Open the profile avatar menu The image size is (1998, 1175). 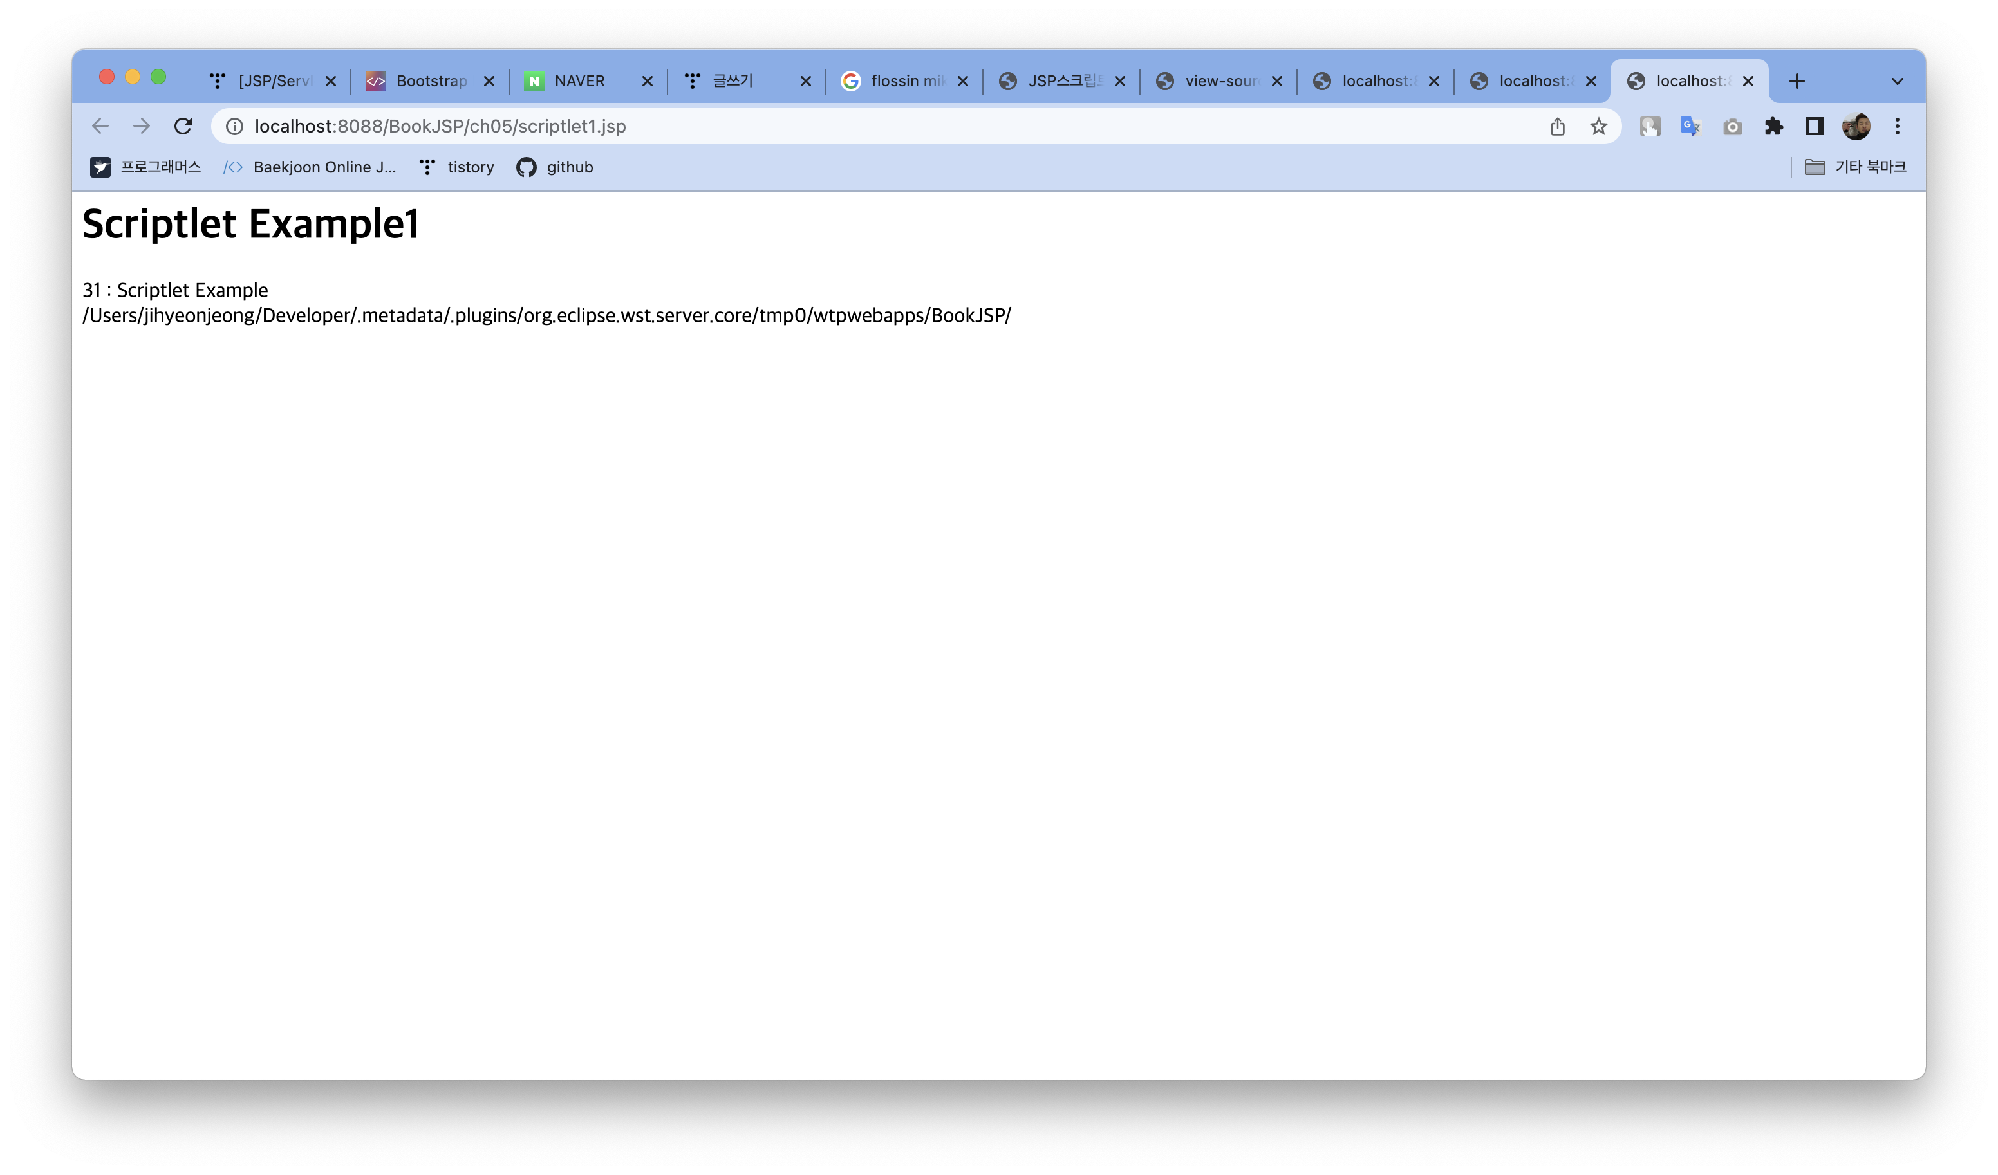(x=1856, y=126)
